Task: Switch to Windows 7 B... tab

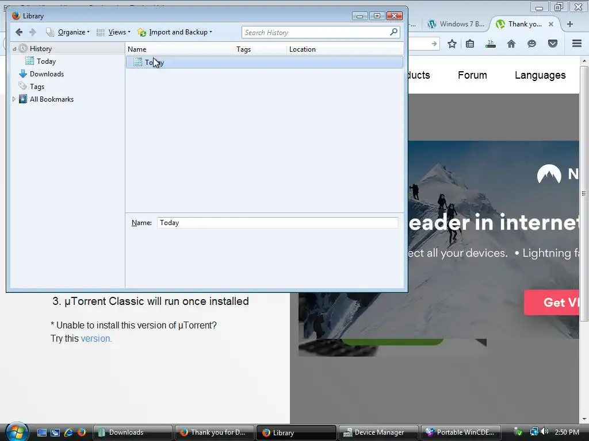Action: (456, 24)
